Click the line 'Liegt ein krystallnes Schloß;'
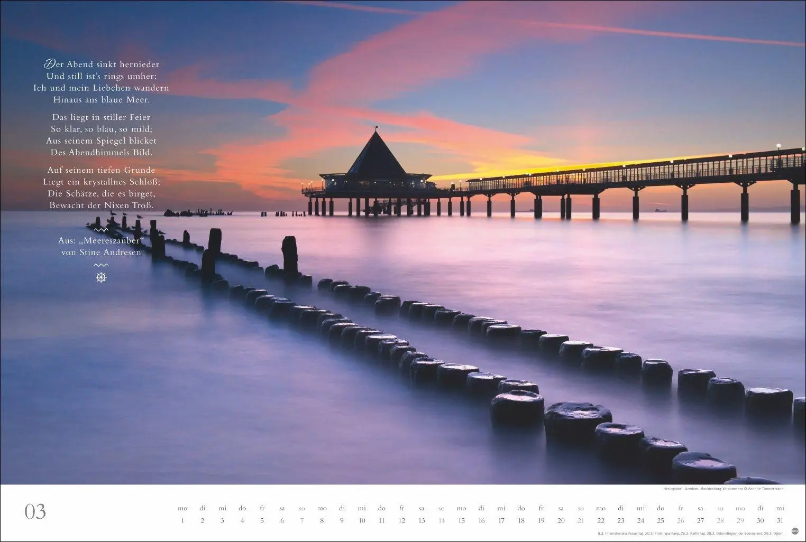The width and height of the screenshot is (806, 542). point(102,182)
